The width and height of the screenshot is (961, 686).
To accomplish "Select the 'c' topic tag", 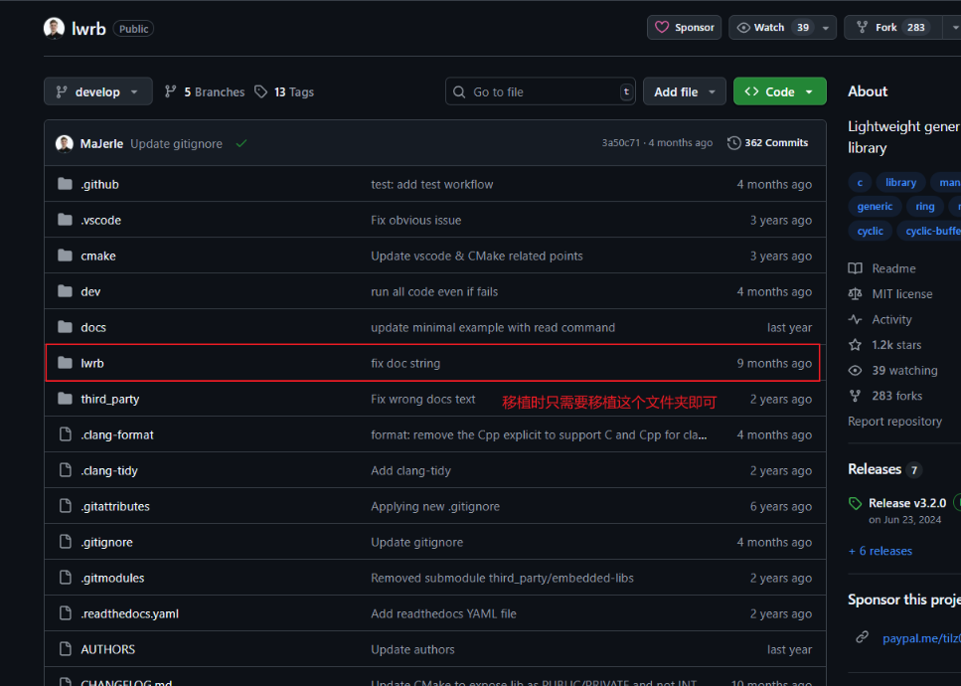I will point(860,183).
